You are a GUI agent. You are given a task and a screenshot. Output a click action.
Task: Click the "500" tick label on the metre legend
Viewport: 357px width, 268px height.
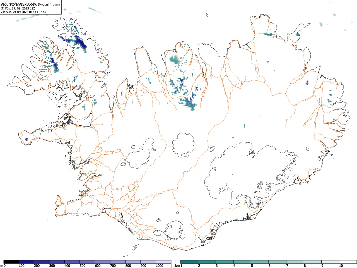pos(83,266)
